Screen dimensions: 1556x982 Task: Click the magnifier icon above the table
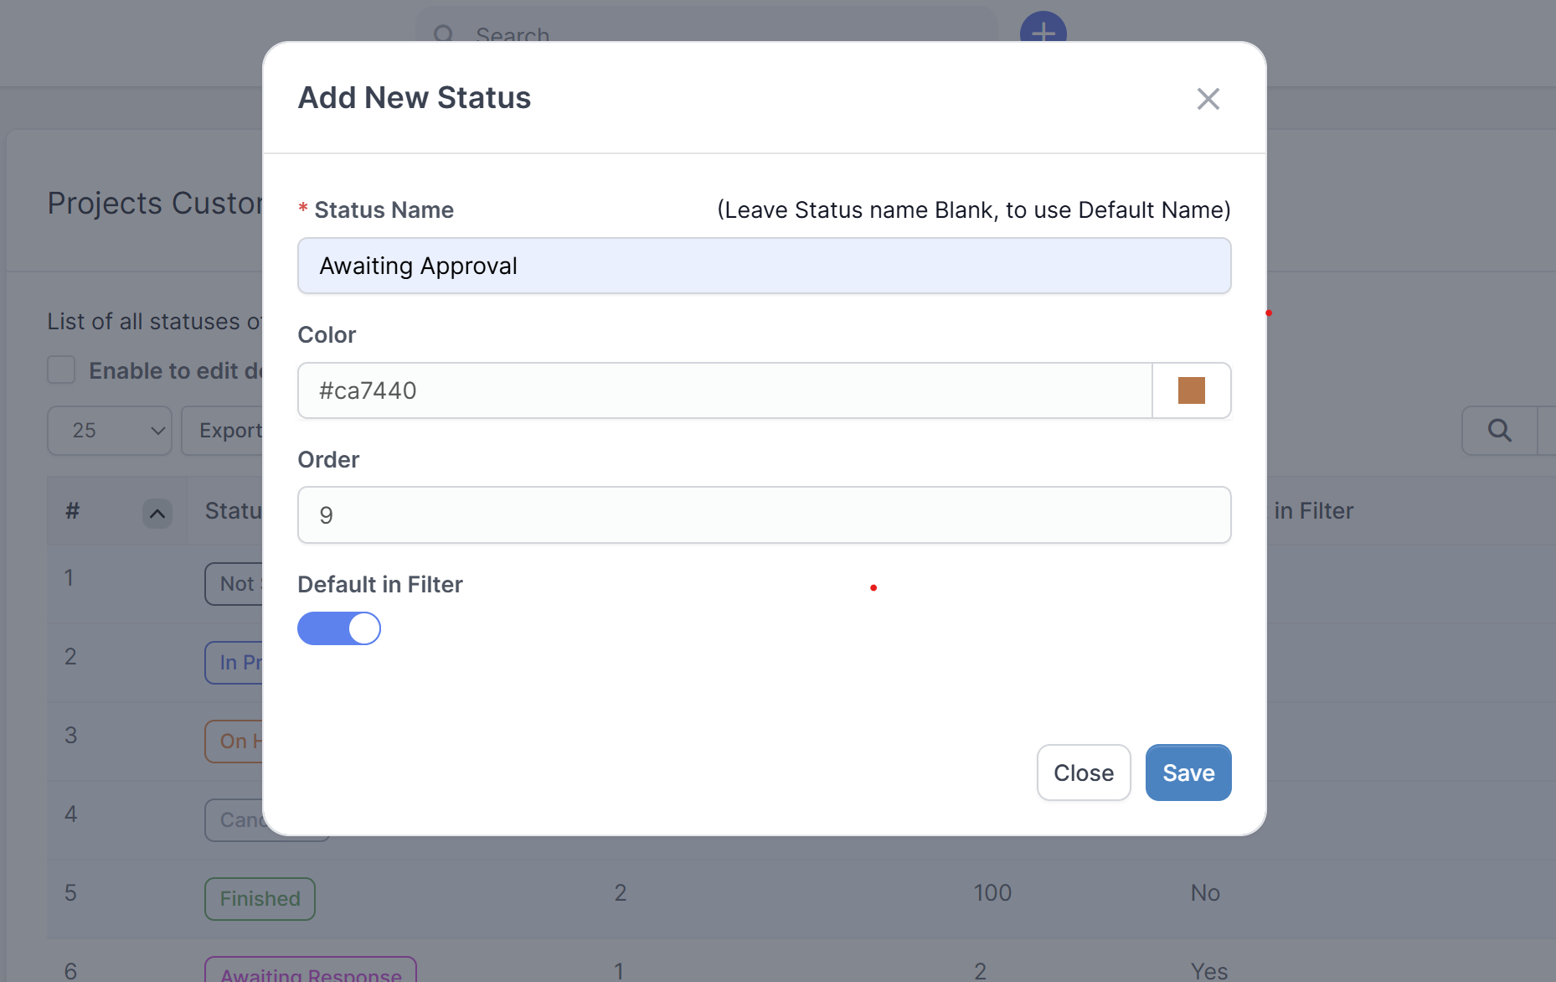[x=1499, y=430]
